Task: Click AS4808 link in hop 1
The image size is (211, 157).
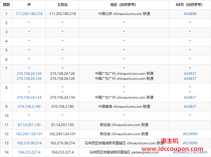Action: click(190, 14)
